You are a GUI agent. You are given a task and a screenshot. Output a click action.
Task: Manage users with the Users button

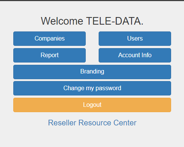135,39
